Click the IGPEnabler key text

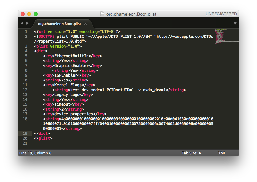pyautogui.click(x=66, y=75)
